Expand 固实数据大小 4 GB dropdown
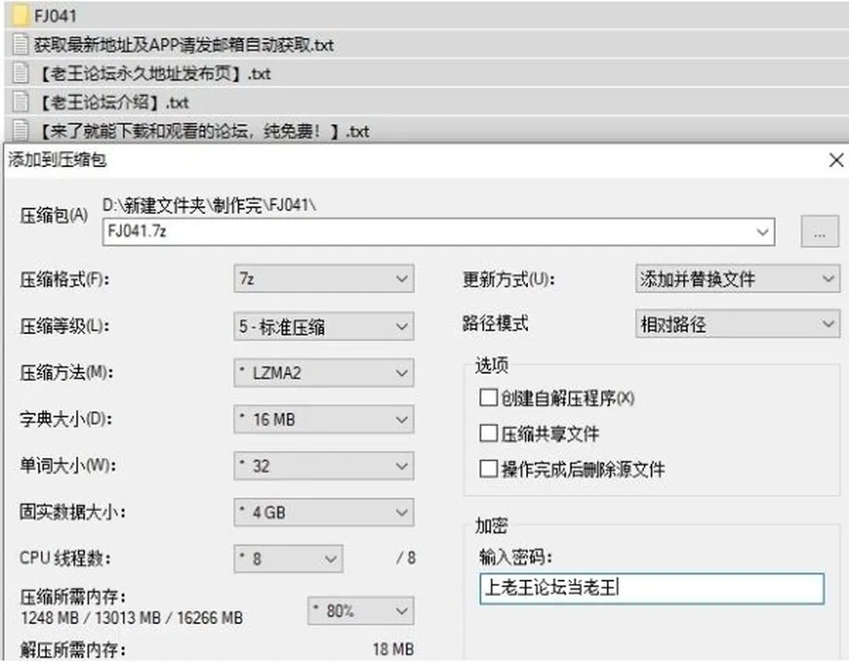 [324, 512]
